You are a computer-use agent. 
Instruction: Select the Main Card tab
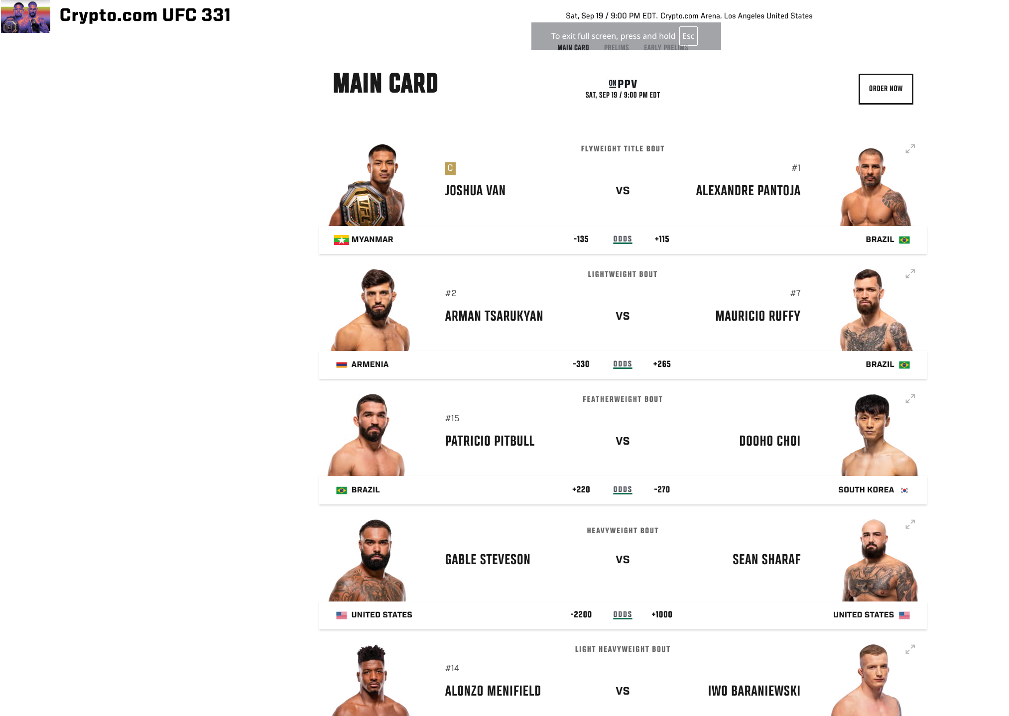(x=573, y=48)
